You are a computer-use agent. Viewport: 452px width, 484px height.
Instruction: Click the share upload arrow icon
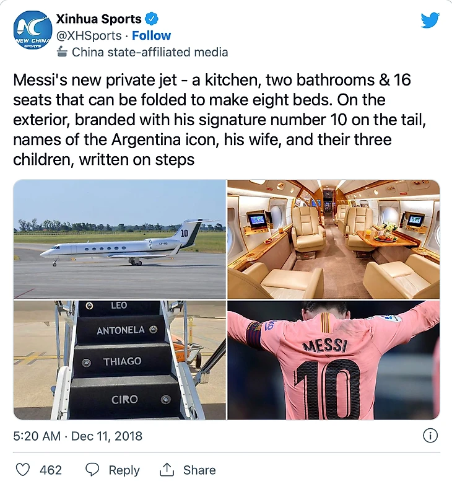coord(167,470)
